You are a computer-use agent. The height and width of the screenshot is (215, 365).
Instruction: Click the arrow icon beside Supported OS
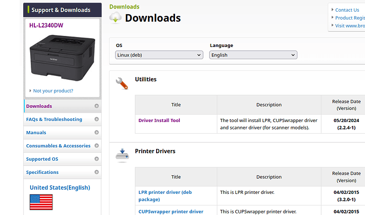coord(96,159)
